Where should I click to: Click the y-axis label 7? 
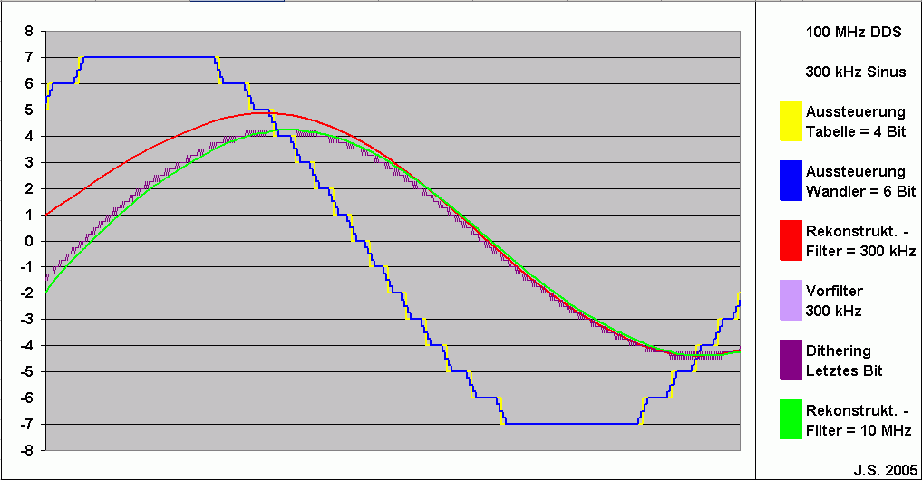point(29,58)
